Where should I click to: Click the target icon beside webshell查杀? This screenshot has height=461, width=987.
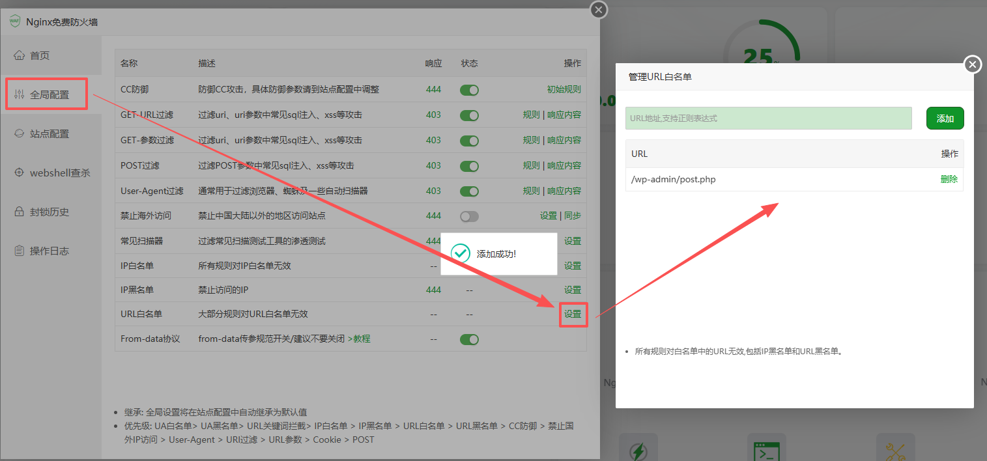tap(19, 173)
